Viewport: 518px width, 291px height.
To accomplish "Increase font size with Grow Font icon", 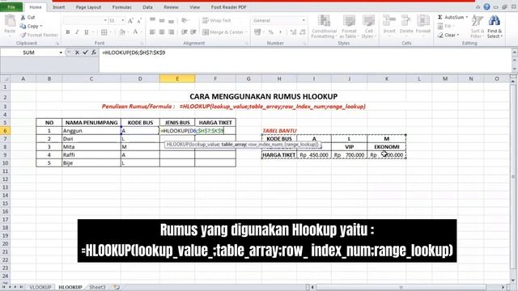I will coord(130,21).
